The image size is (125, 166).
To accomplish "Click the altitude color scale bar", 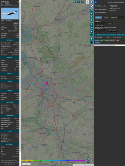I will pos(53,160).
